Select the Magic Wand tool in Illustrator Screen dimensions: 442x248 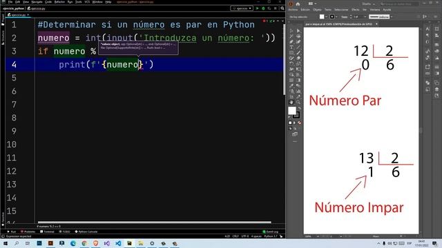[x=291, y=37]
